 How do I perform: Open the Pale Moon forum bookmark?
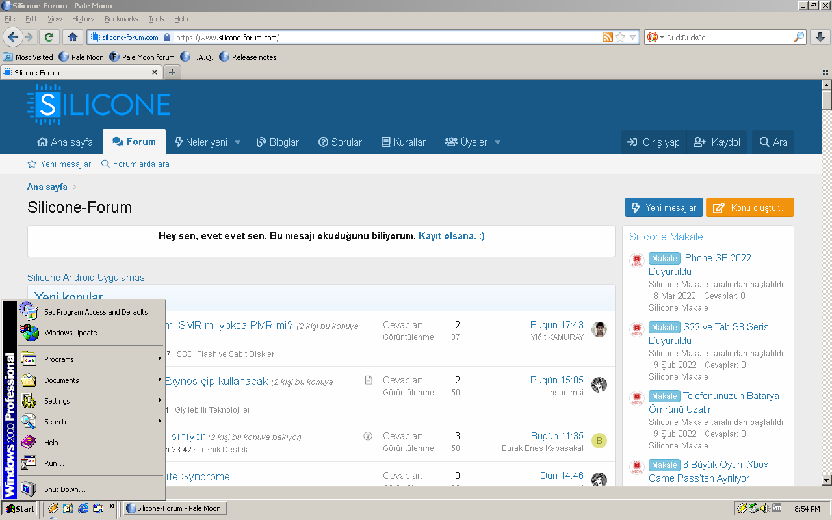click(x=142, y=57)
